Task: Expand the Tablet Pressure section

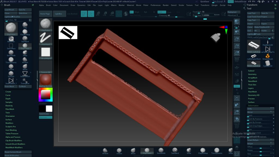Action: click(12, 134)
